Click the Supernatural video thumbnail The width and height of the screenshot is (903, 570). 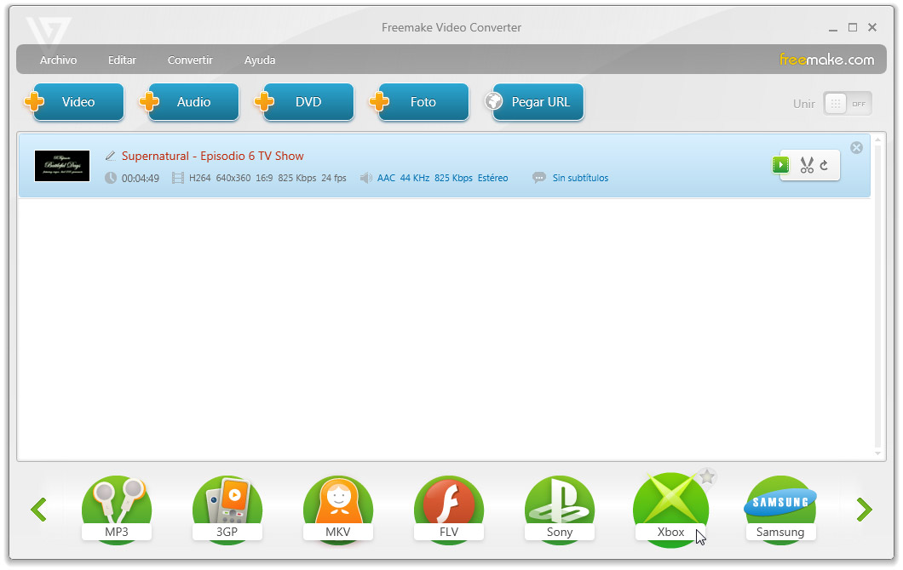(x=62, y=166)
